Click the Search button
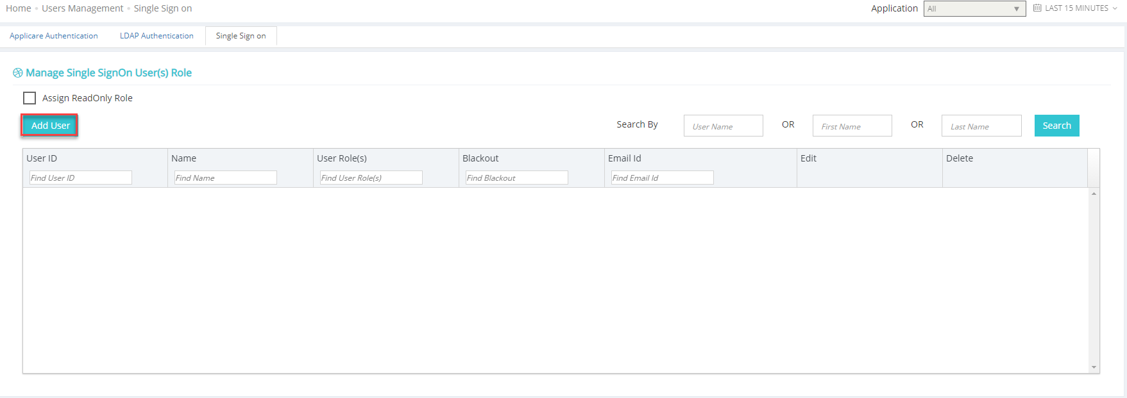 [1056, 126]
